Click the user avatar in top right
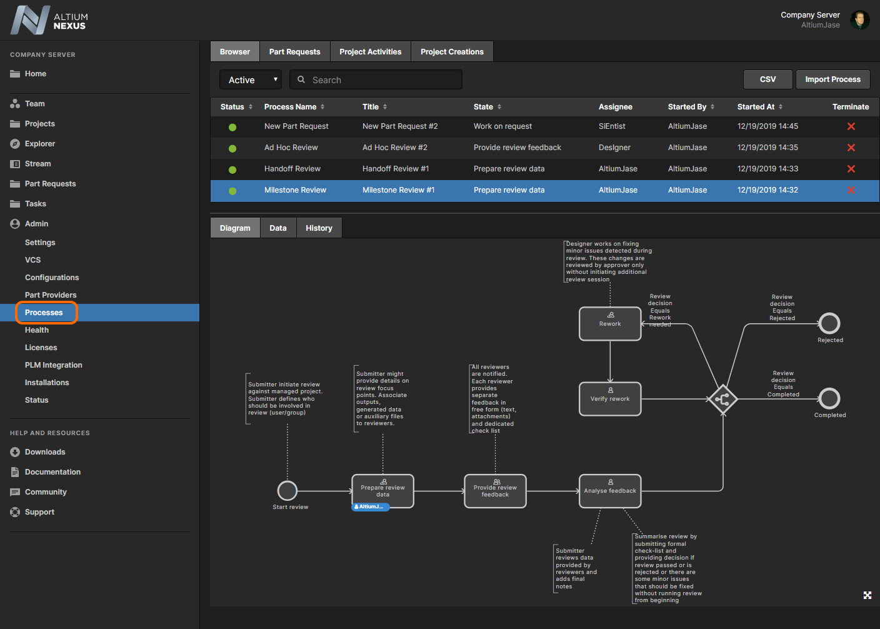 tap(860, 20)
